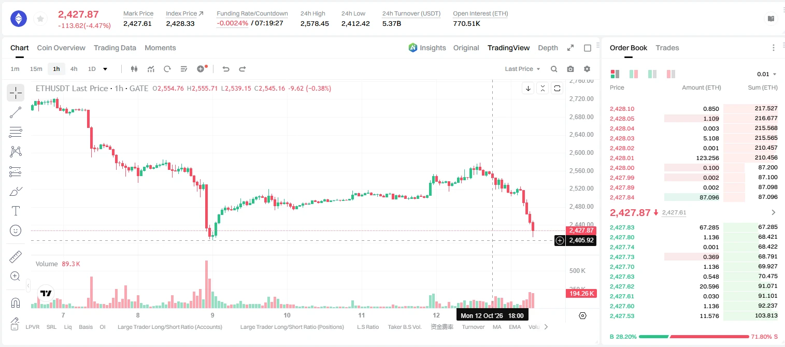Open the 0.01 price precision dropdown

coord(767,74)
